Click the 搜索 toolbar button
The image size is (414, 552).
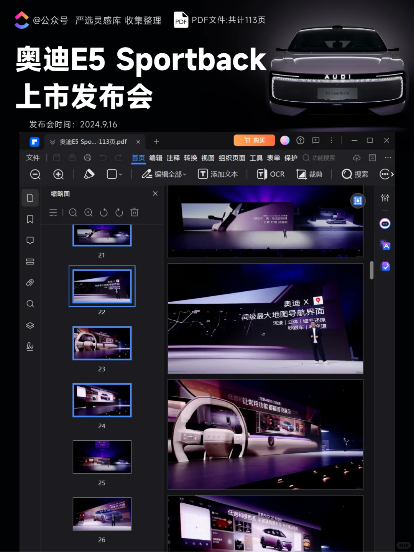pos(355,174)
